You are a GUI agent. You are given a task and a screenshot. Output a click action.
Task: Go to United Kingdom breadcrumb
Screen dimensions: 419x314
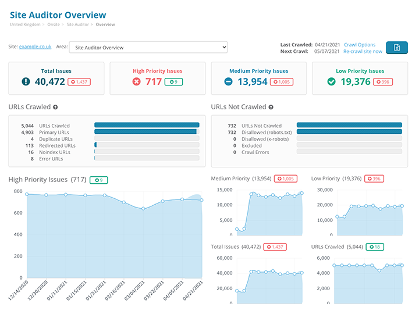[x=24, y=24]
